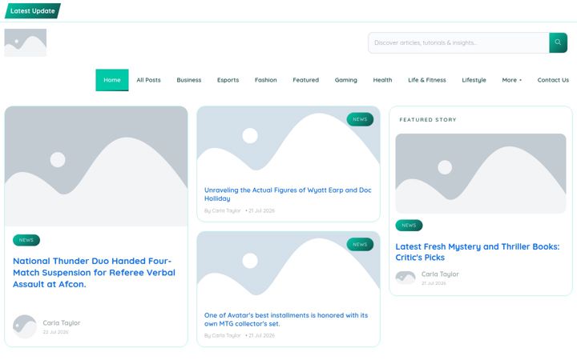Click the Afcon article thumbnail image
The image size is (577, 360).
(x=96, y=166)
